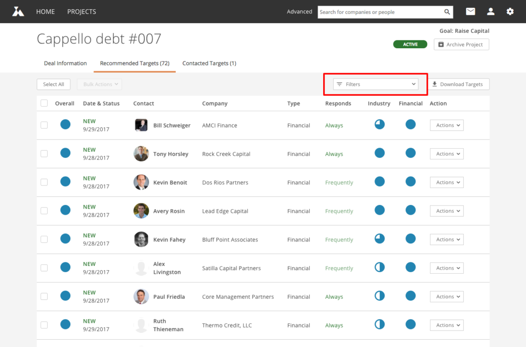The height and width of the screenshot is (347, 526).
Task: Click Kevin Benoit's overall score circle
Action: click(65, 181)
